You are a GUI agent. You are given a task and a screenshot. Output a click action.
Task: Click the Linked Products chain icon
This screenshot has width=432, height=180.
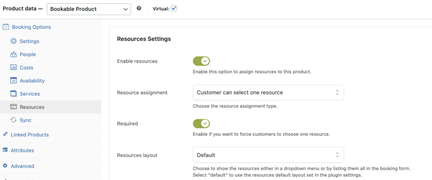point(5,135)
